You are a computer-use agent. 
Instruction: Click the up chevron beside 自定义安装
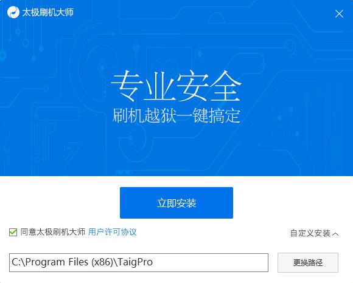(x=335, y=234)
